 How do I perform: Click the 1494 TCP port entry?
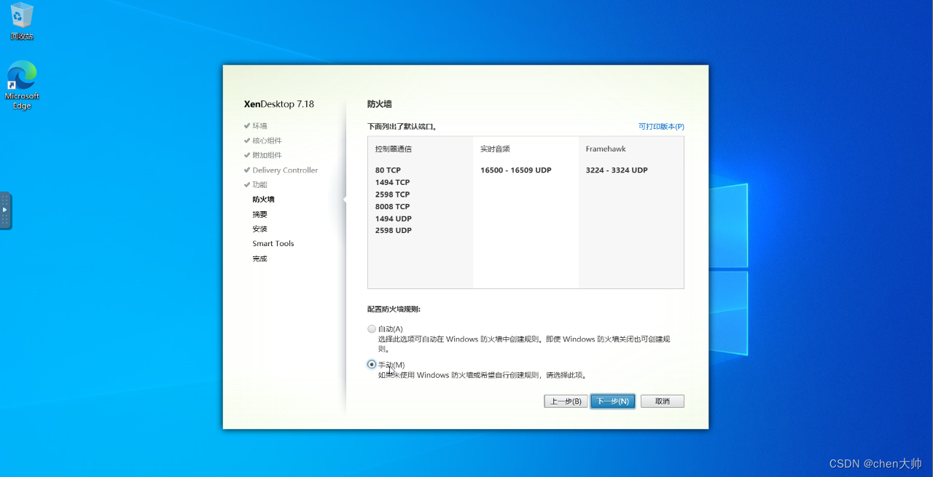pyautogui.click(x=392, y=183)
